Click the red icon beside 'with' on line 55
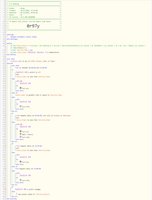This screenshot has height=200, width=152. 21,124
